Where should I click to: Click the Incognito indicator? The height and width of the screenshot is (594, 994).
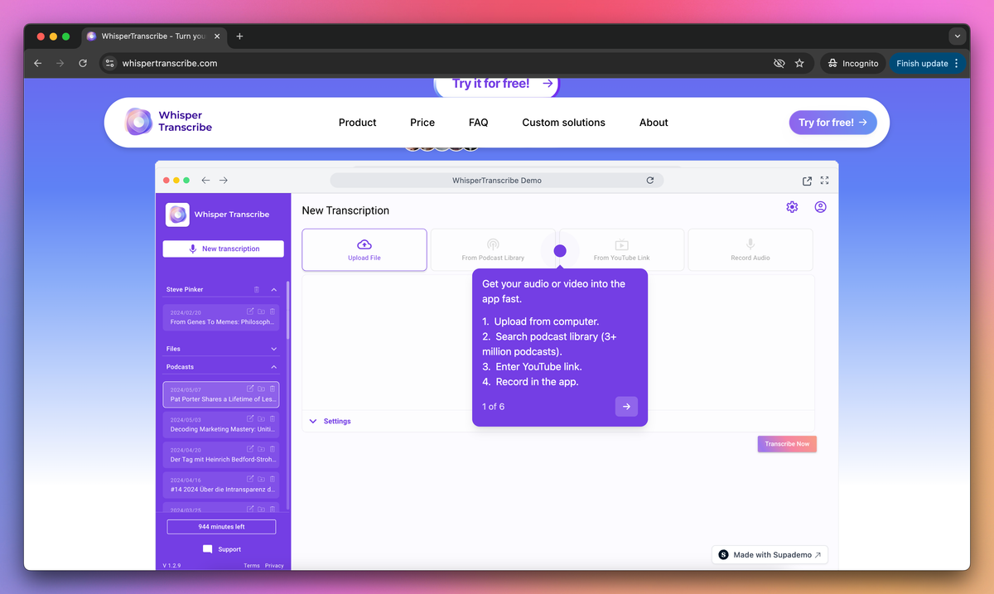pos(852,63)
